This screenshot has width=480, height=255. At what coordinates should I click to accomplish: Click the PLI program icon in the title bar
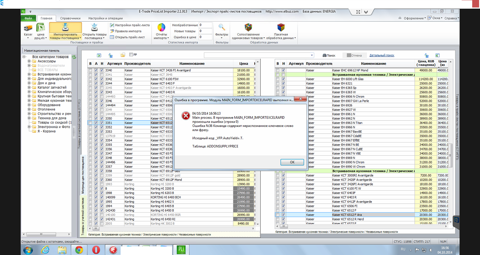click(x=23, y=11)
